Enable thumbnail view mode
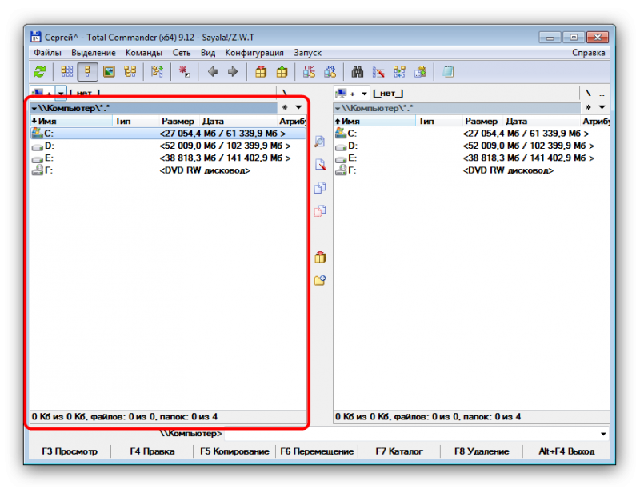 [109, 72]
